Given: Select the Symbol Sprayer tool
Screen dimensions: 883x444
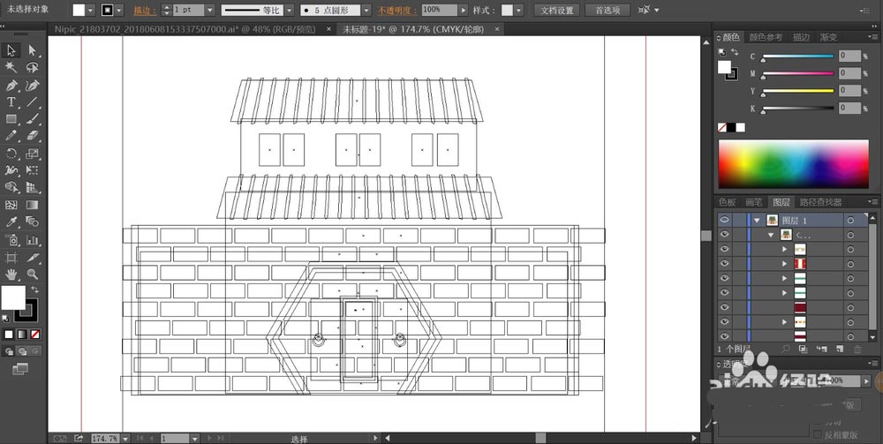Looking at the screenshot, I should point(11,240).
